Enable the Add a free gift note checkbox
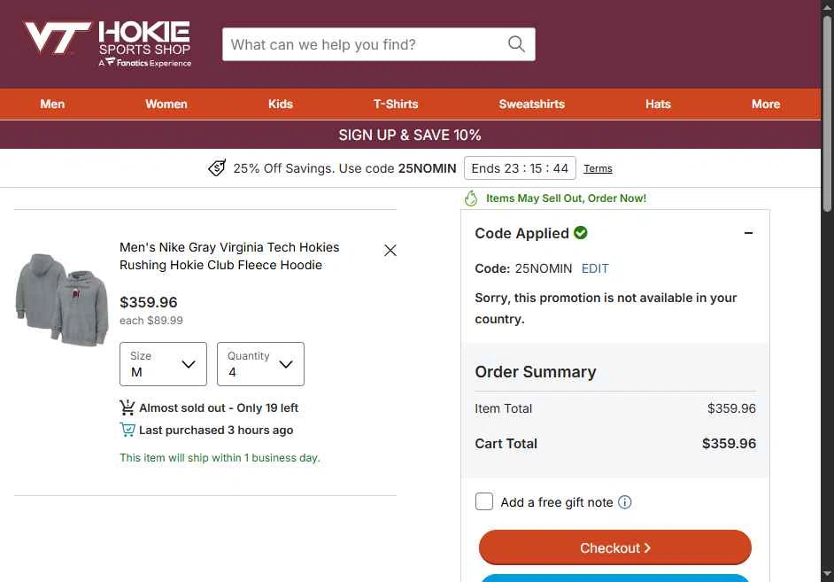This screenshot has height=582, width=834. click(x=484, y=501)
